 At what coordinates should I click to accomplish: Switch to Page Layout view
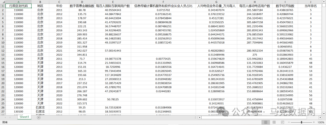pyautogui.click(x=274, y=122)
